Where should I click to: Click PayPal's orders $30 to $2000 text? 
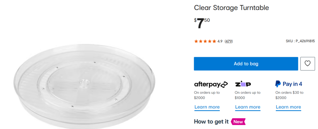click(x=289, y=95)
